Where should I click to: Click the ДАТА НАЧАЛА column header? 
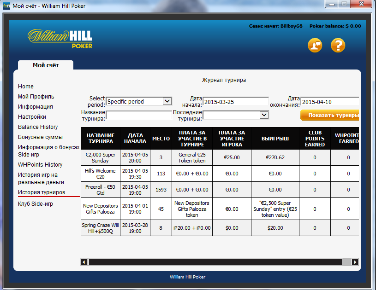(x=135, y=138)
